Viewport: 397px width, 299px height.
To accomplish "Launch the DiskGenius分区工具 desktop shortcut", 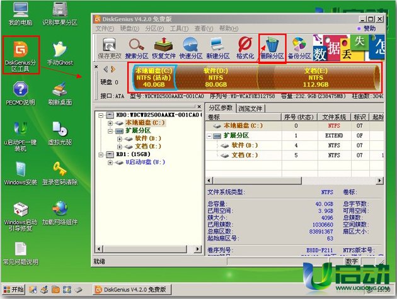I will click(21, 55).
